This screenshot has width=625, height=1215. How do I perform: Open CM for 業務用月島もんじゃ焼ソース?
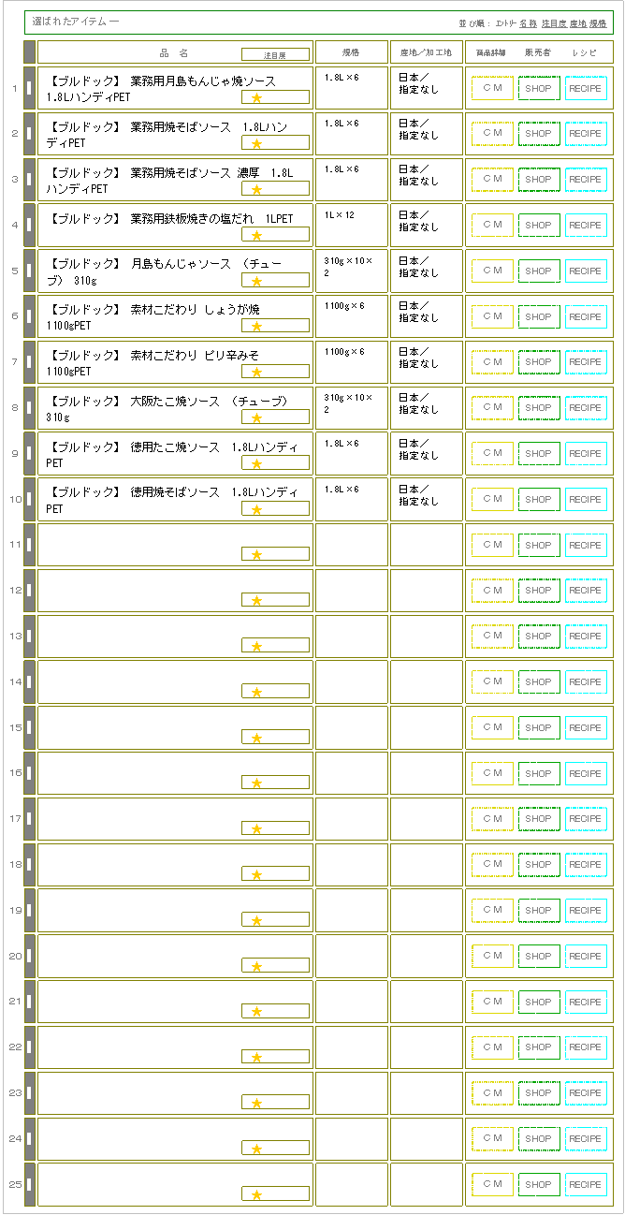point(492,88)
